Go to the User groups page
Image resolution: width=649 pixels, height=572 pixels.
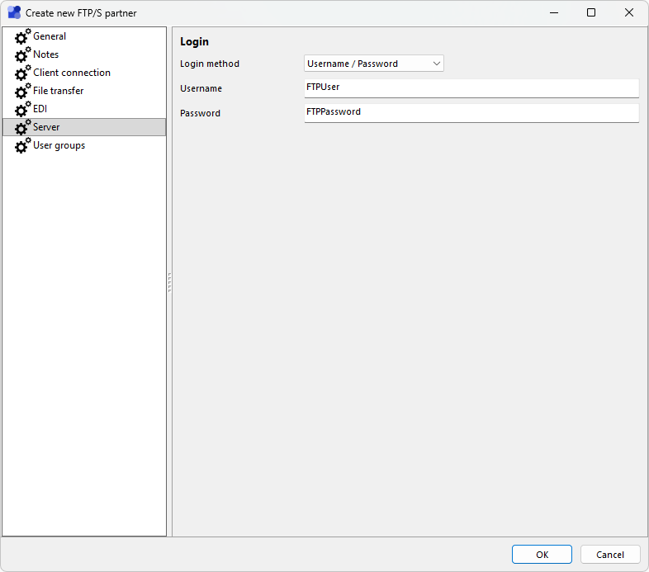tap(59, 145)
